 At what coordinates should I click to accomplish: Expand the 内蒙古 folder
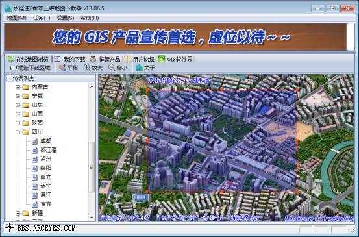[x=18, y=87]
